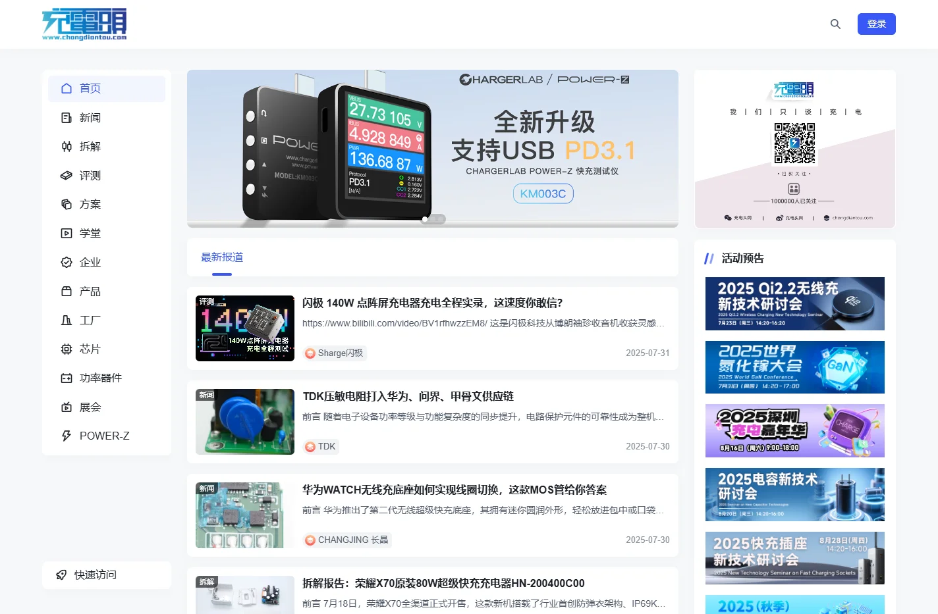Open the 首页 sidebar menu label
The width and height of the screenshot is (938, 614).
pyautogui.click(x=90, y=88)
